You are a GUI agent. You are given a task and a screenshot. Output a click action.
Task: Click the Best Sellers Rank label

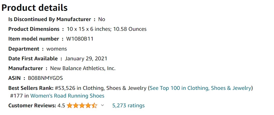[x=31, y=88]
